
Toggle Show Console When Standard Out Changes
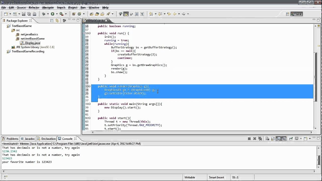tap(278, 139)
